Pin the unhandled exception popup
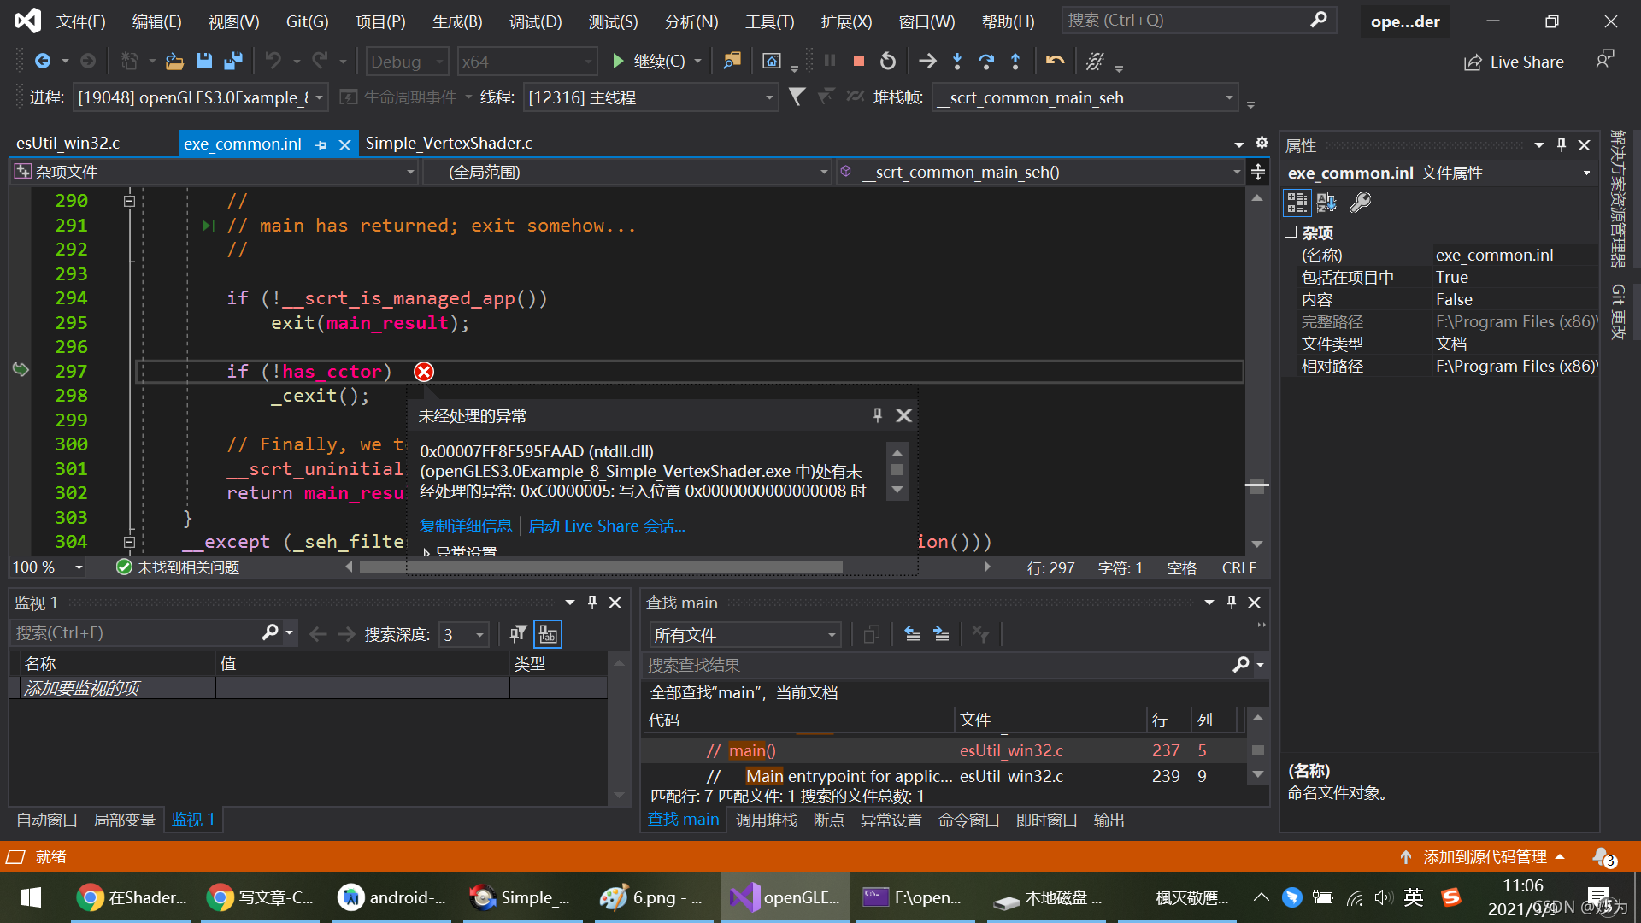 click(877, 415)
